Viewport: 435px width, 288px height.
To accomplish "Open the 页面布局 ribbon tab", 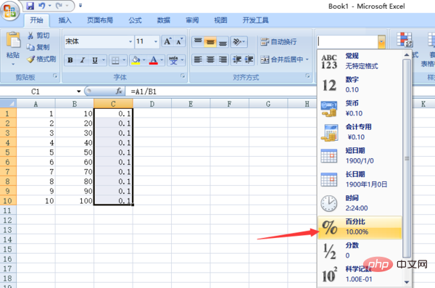I will coord(100,20).
